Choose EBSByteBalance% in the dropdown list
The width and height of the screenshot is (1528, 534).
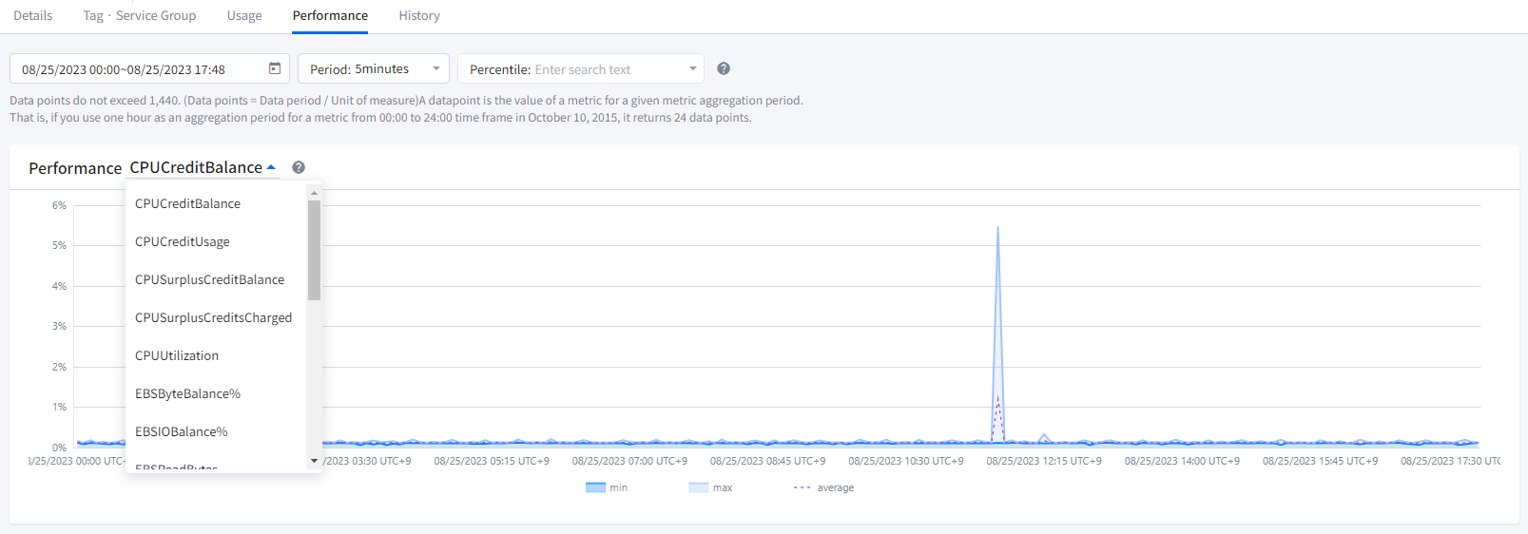click(187, 393)
